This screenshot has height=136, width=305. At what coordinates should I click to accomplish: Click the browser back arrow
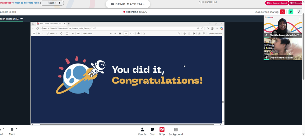(x=33, y=28)
